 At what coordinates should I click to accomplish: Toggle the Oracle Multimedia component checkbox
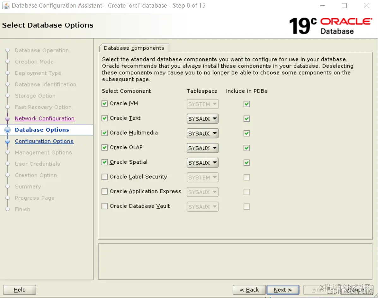click(105, 133)
